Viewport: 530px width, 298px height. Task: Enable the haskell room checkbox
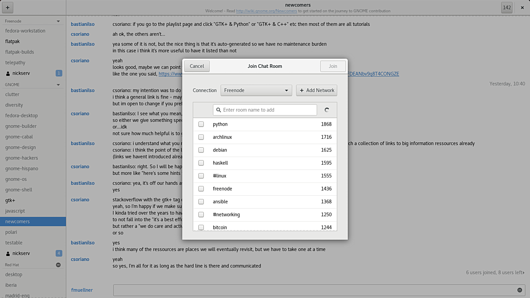201,163
